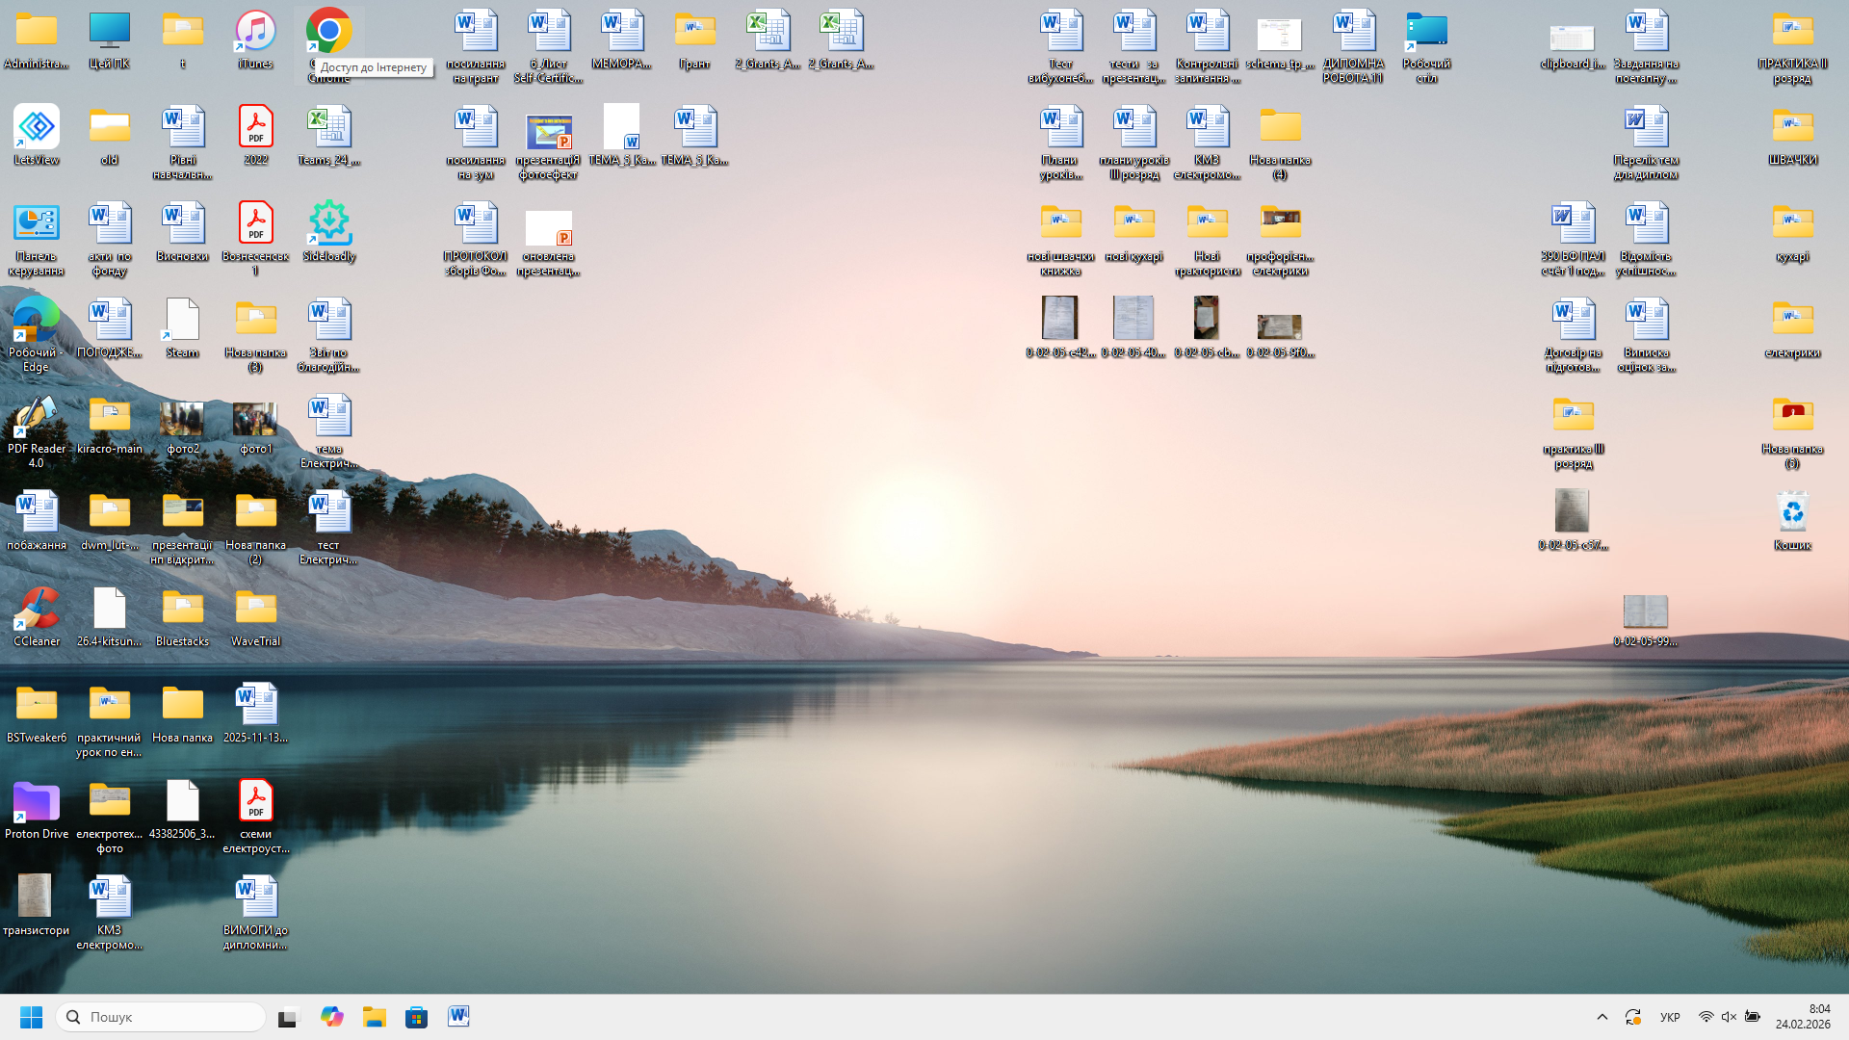1849x1040 pixels.
Task: Open the Windows Start menu
Action: (x=31, y=1017)
